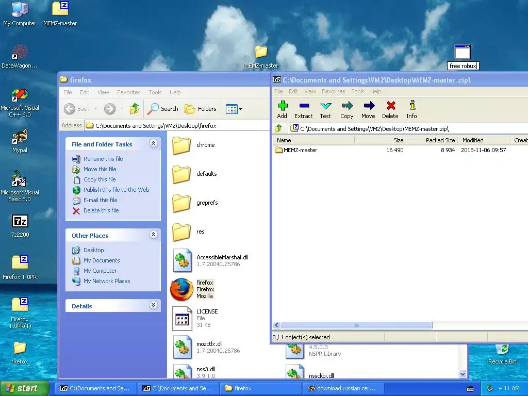Sort by Name column in 7-Zip
This screenshot has width=528, height=396.
(314, 140)
